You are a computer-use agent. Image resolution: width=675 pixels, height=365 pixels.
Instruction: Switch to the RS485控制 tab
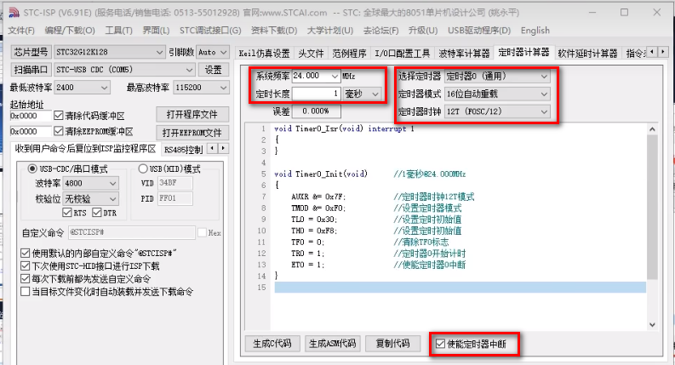183,150
